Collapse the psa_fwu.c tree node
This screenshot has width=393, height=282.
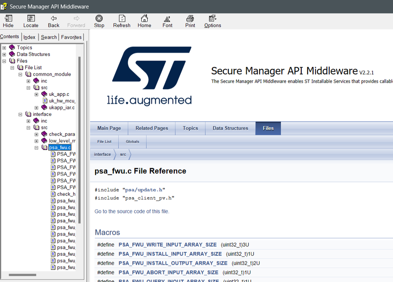(36, 148)
